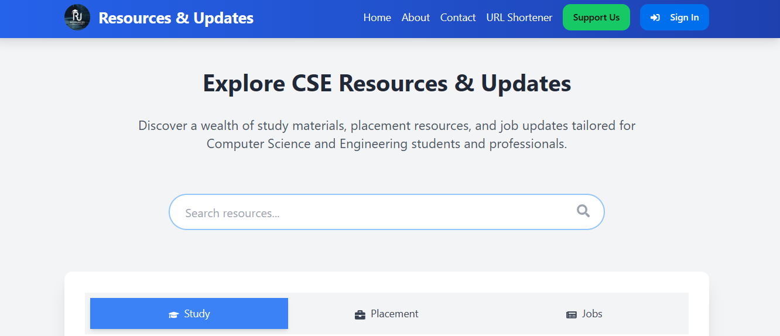Image resolution: width=780 pixels, height=336 pixels.
Task: Go to the Home page link
Action: point(377,18)
